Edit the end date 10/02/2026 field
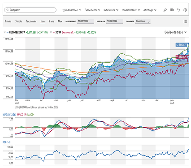 [x=115, y=21]
